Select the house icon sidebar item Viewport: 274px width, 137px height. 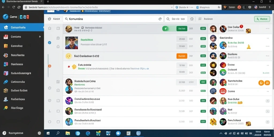[22, 28]
